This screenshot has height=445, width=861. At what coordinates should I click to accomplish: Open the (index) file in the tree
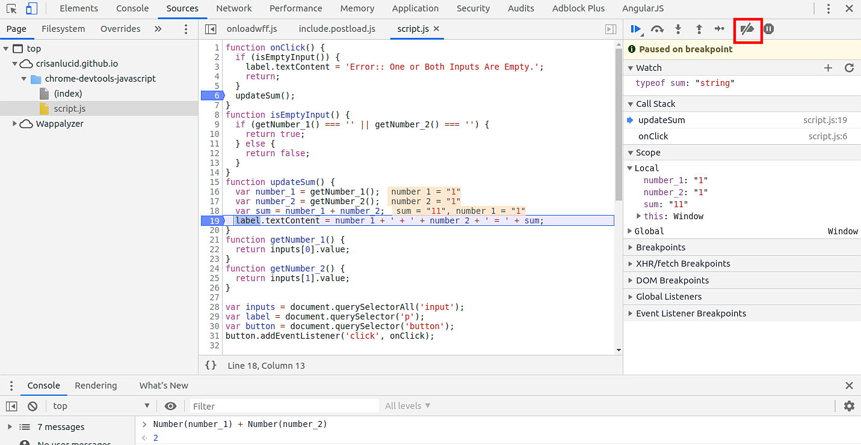coord(67,94)
